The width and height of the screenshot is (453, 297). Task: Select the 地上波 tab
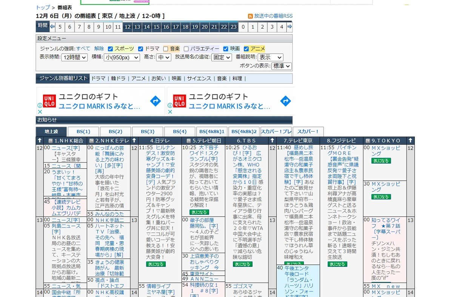coord(51,132)
